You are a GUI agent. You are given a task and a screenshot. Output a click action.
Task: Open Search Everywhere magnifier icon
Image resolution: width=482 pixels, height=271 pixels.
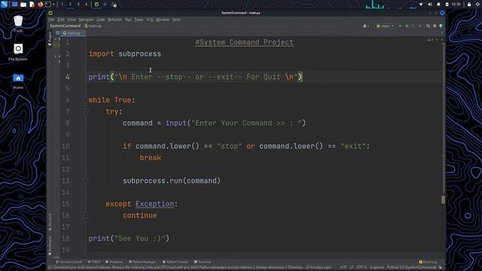click(428, 26)
